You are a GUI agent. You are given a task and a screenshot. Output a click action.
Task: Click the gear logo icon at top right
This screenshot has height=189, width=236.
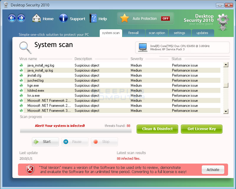pos(223,21)
